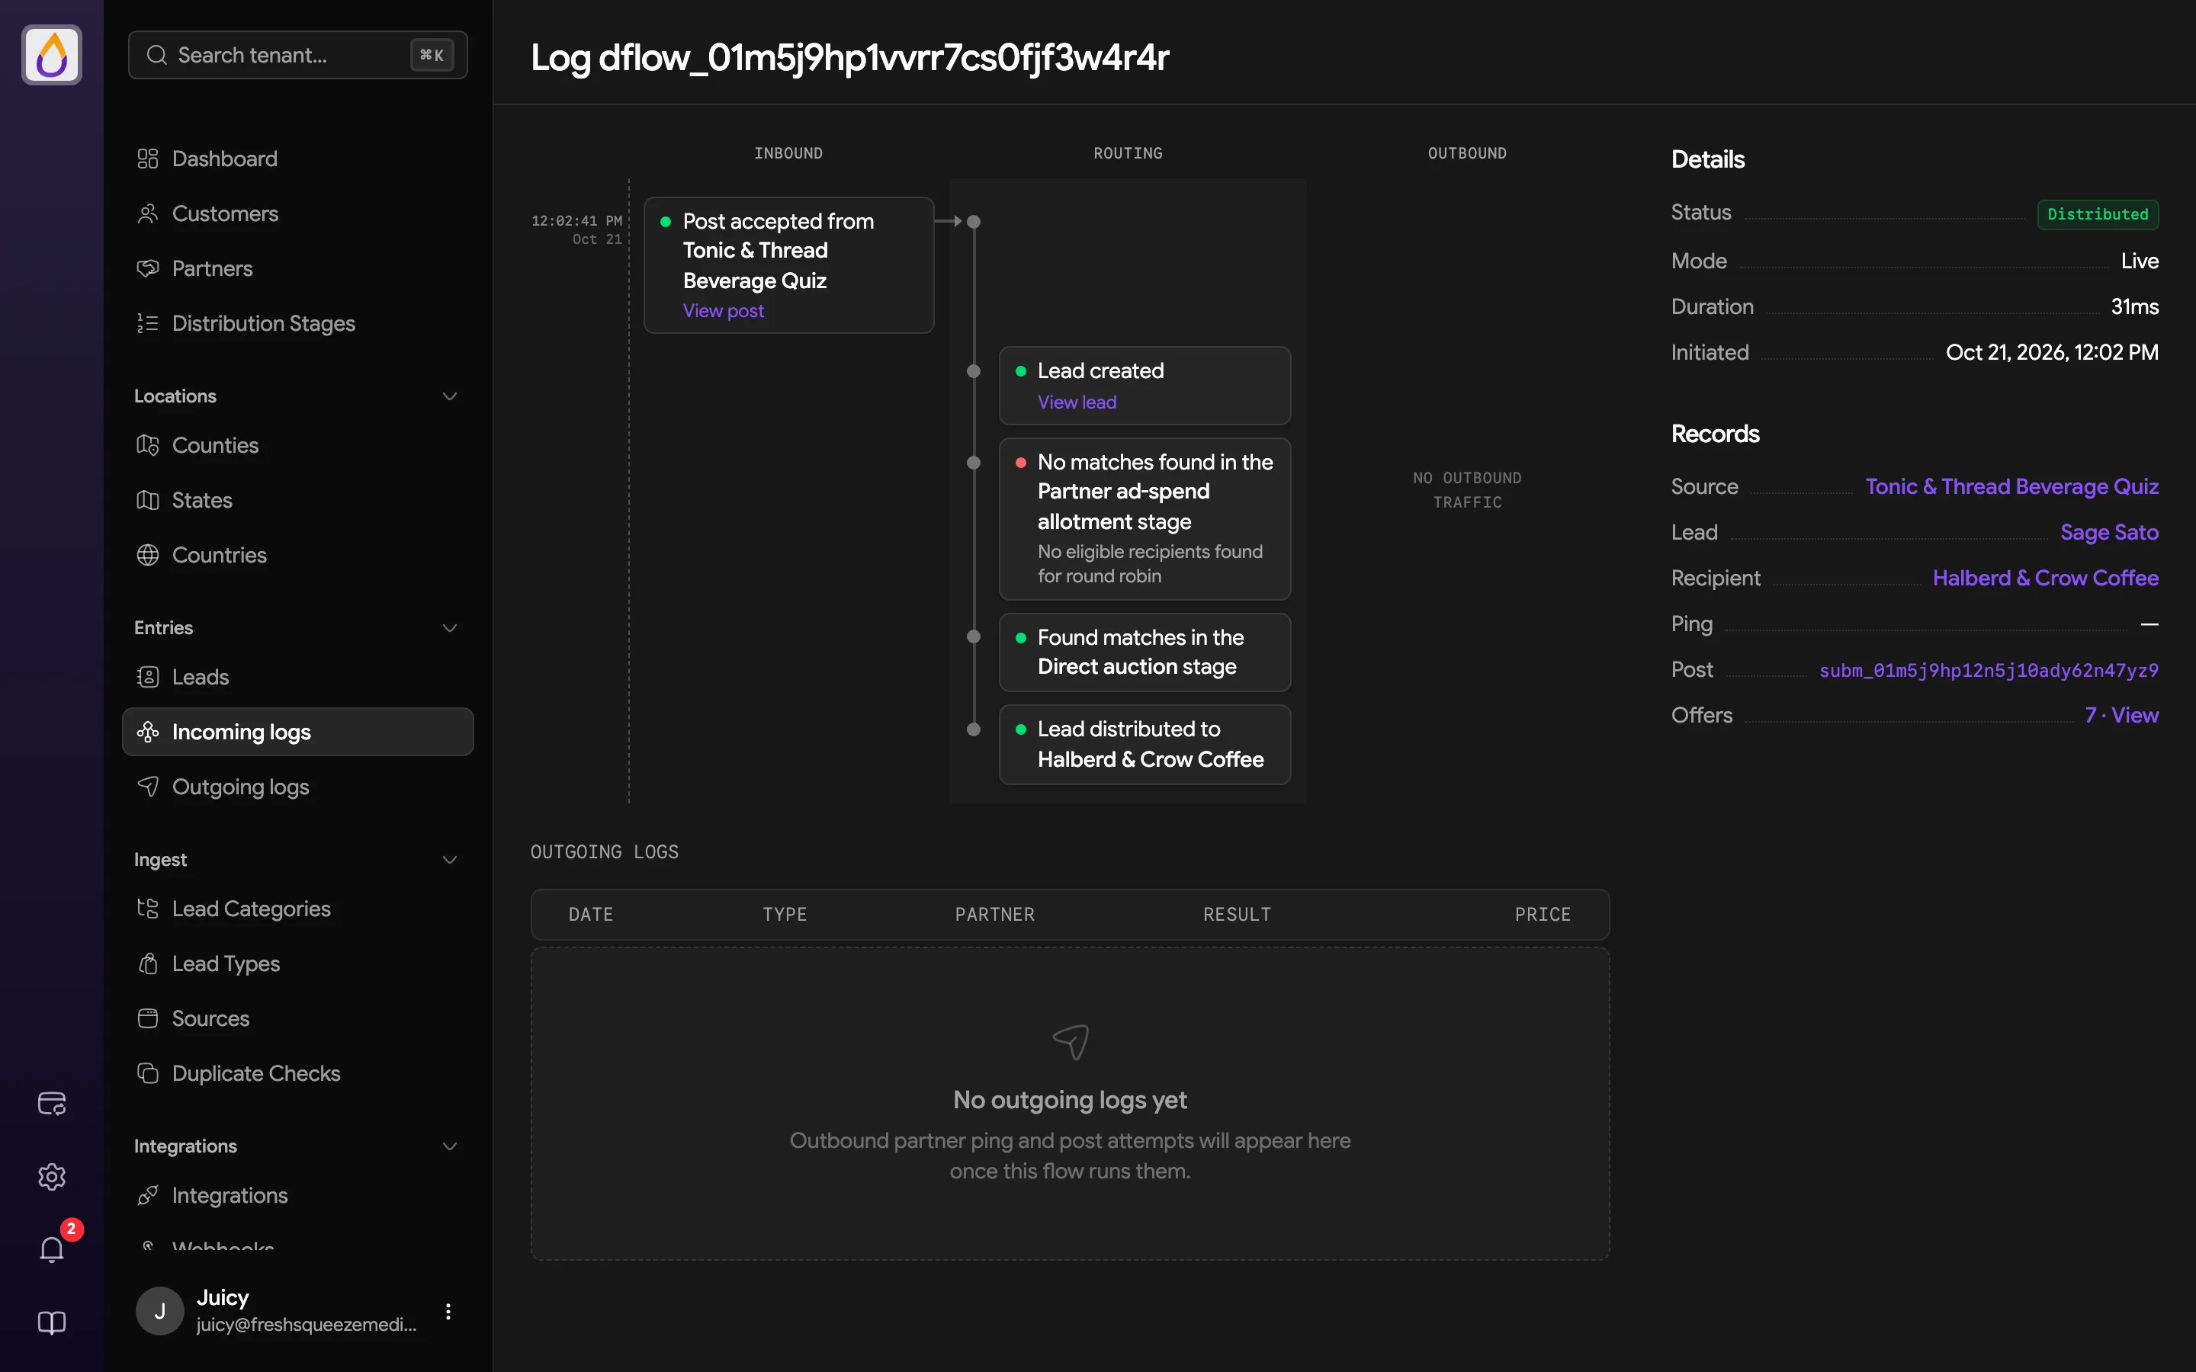Open the documentation book icon
Image resolution: width=2196 pixels, height=1372 pixels.
pyautogui.click(x=52, y=1323)
